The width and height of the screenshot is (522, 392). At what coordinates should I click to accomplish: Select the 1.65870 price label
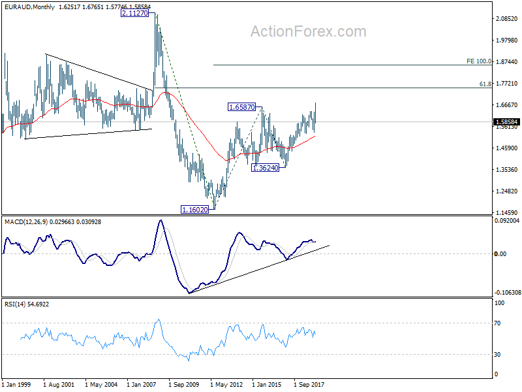241,107
